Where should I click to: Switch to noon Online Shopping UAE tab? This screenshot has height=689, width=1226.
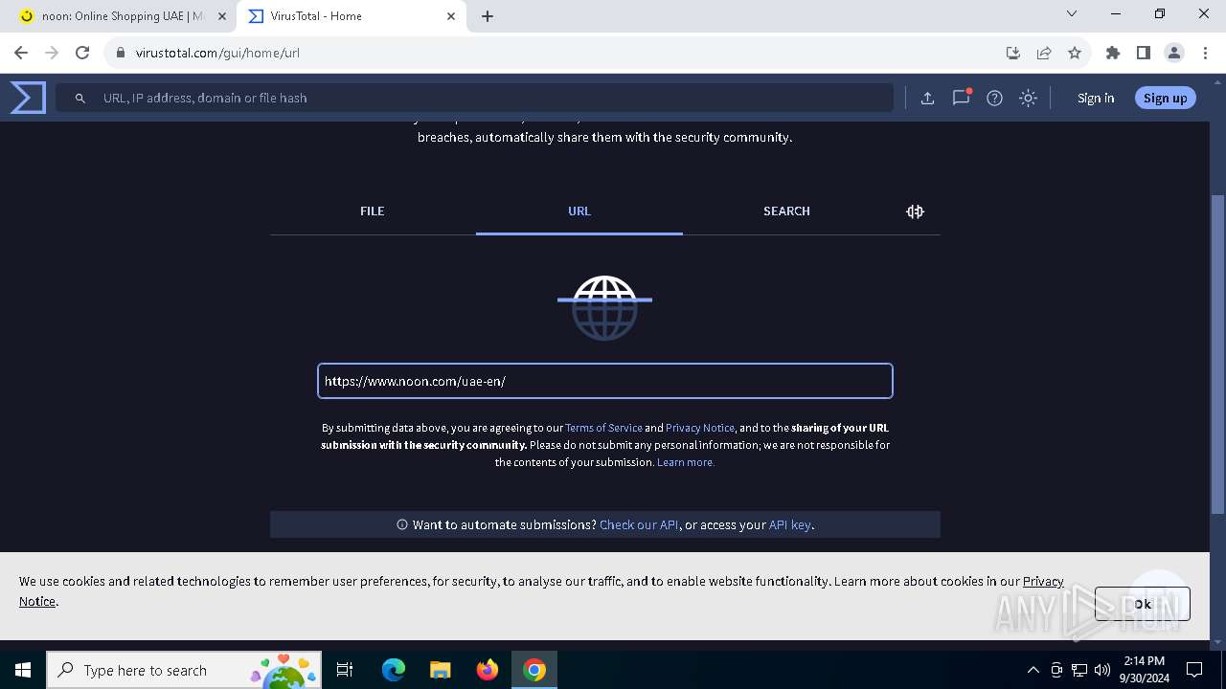(122, 16)
